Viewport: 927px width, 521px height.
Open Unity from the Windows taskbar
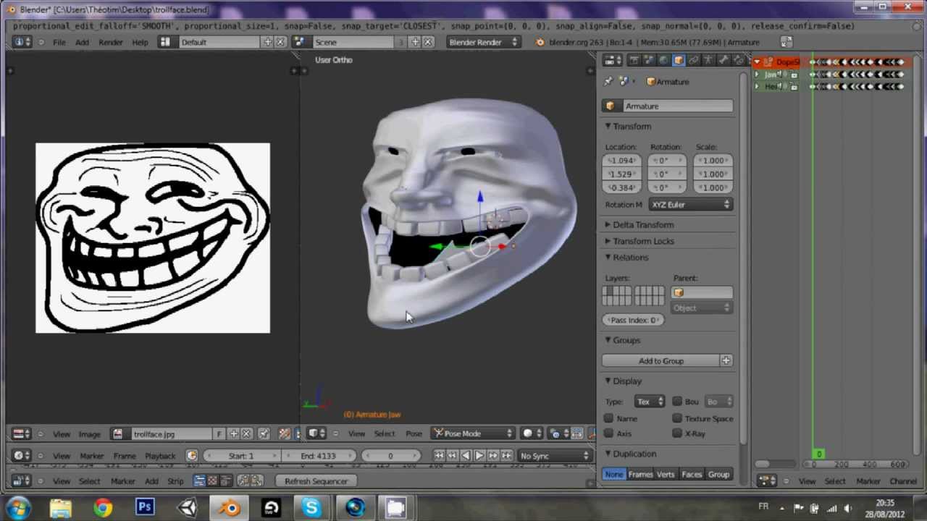pyautogui.click(x=188, y=507)
